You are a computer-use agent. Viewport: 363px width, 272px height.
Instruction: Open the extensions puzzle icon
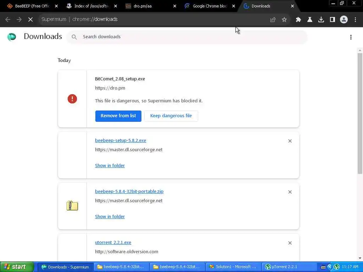point(298,19)
